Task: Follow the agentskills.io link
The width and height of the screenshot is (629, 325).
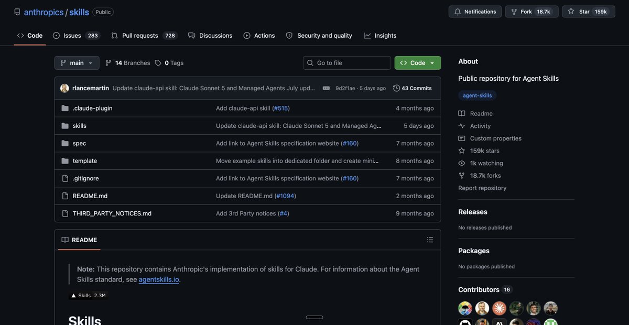Action: [159, 279]
